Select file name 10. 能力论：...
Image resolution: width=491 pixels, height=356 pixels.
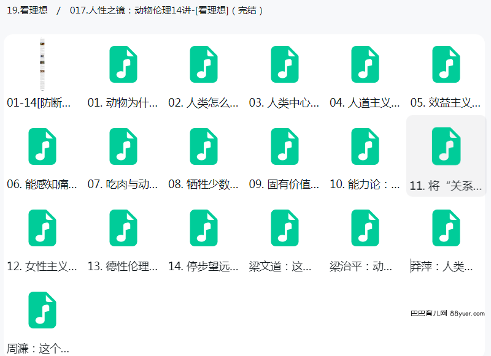(x=365, y=184)
